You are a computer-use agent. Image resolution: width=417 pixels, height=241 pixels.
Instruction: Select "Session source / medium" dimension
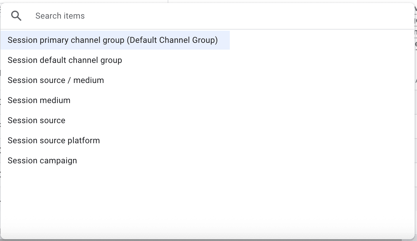56,80
